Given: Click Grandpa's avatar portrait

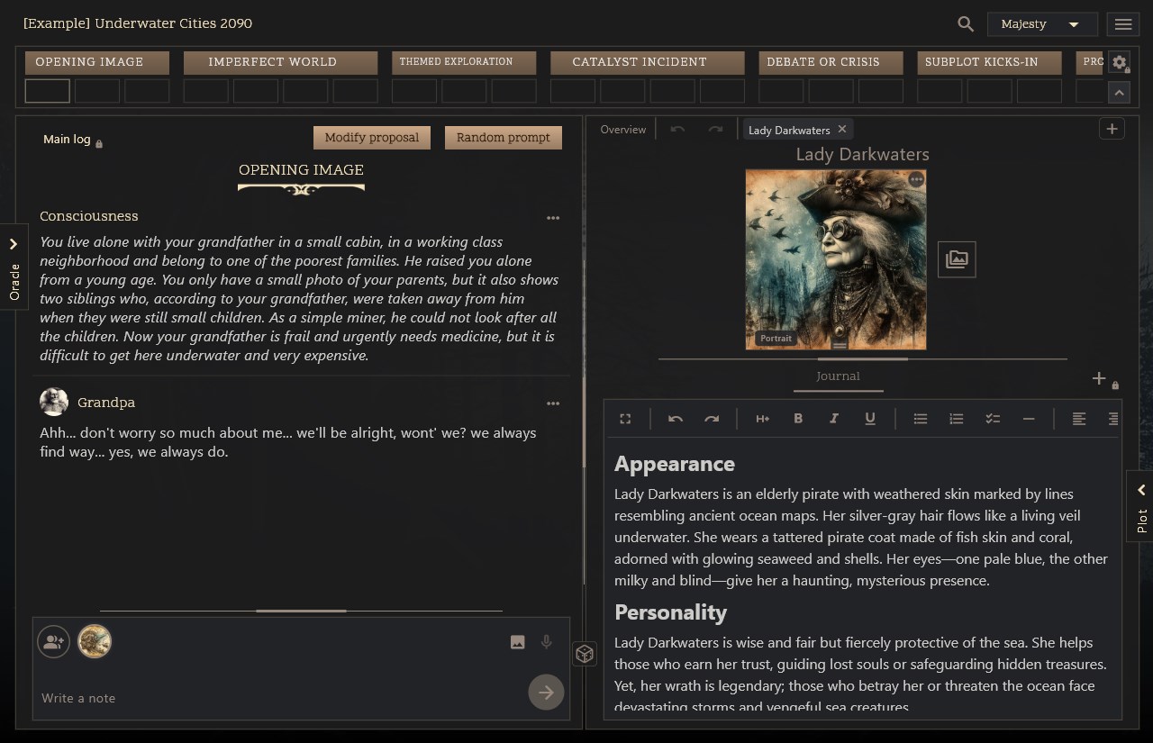Looking at the screenshot, I should (54, 402).
